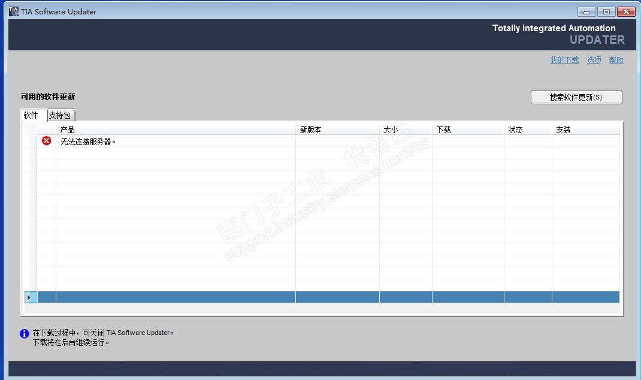
Task: Click the 状态 column header
Action: tap(528, 129)
